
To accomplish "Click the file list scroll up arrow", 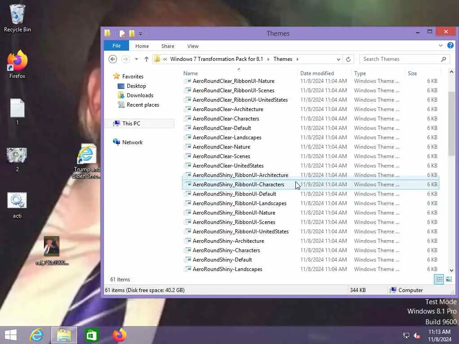I will (x=451, y=72).
